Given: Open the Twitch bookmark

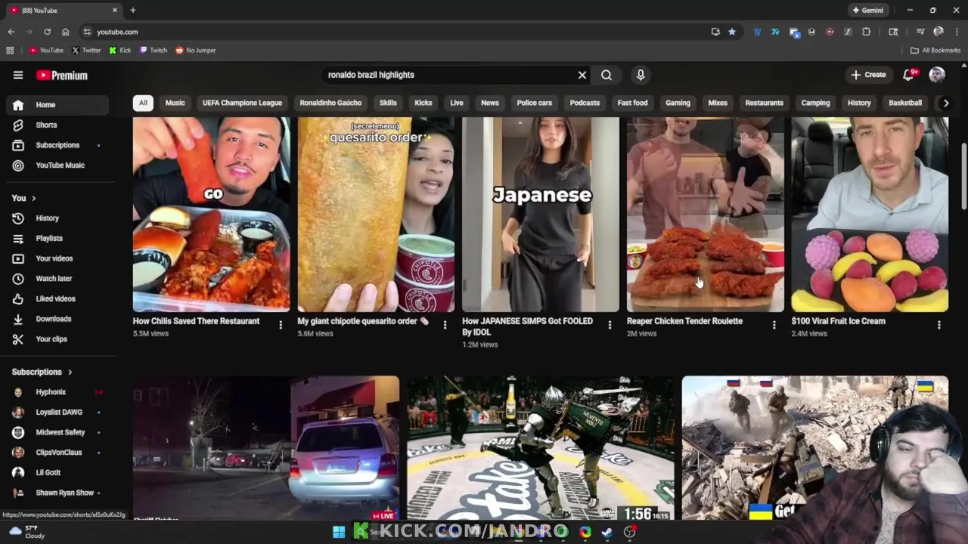Looking at the screenshot, I should (154, 50).
